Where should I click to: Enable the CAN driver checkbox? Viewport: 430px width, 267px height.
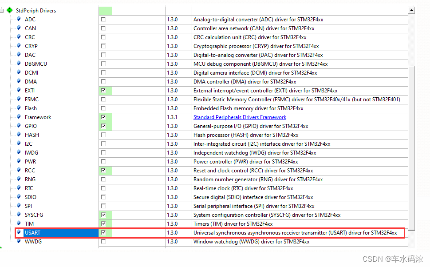tap(103, 28)
